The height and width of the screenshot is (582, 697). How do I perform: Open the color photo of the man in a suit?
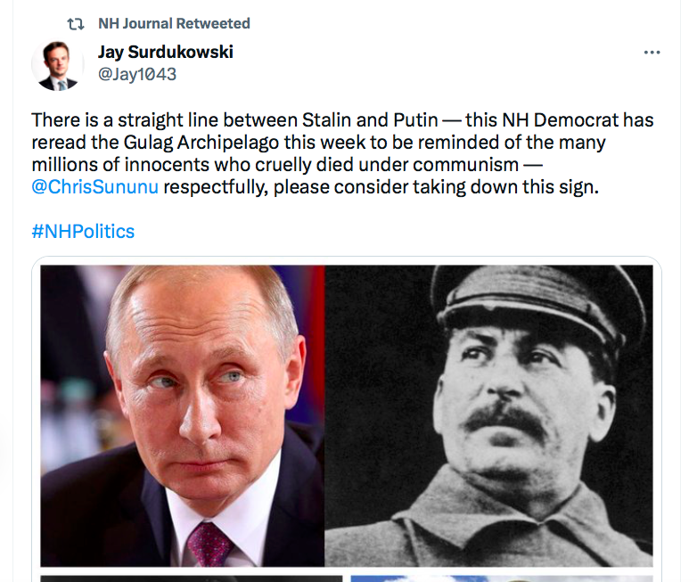pos(182,414)
